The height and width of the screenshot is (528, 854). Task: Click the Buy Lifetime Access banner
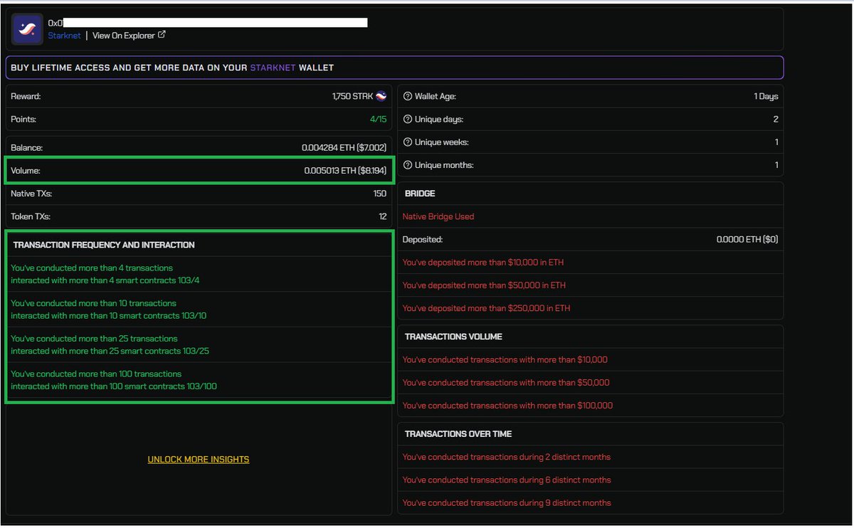coord(395,68)
